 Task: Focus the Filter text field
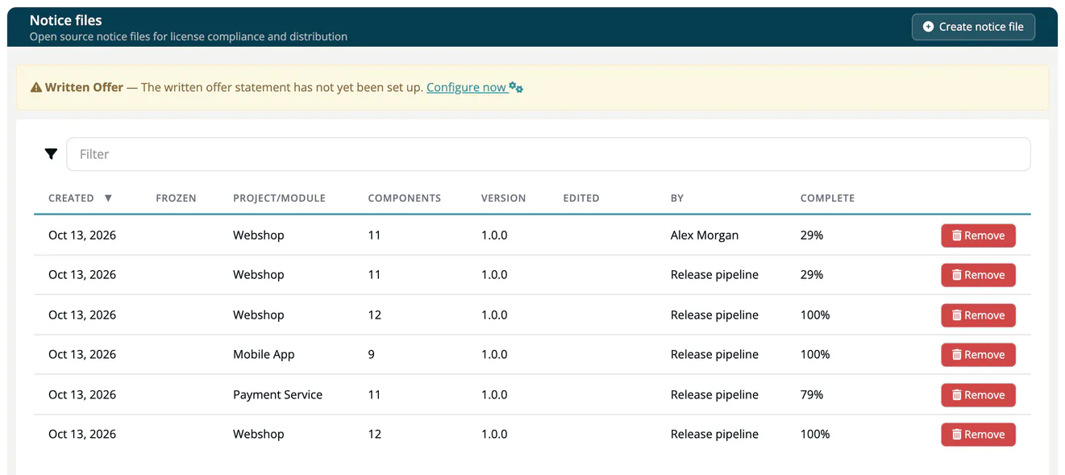pyautogui.click(x=548, y=154)
